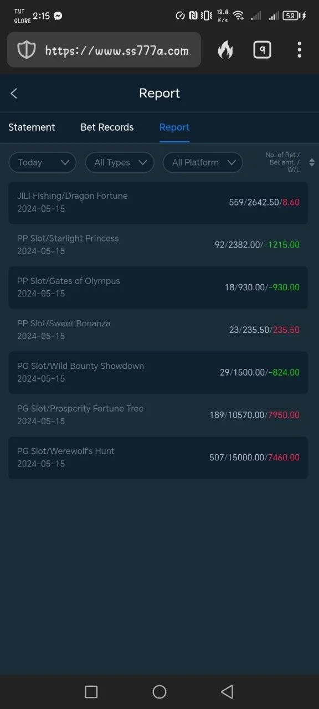Open the JILI Fishing/Dragon Fortune record
Image resolution: width=319 pixels, height=709 pixels.
coord(158,203)
